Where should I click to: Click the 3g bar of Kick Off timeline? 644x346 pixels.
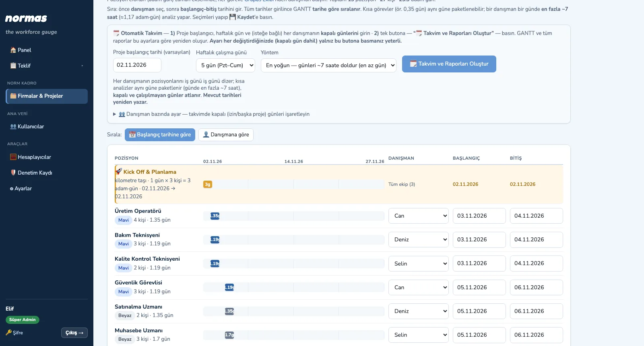208,184
